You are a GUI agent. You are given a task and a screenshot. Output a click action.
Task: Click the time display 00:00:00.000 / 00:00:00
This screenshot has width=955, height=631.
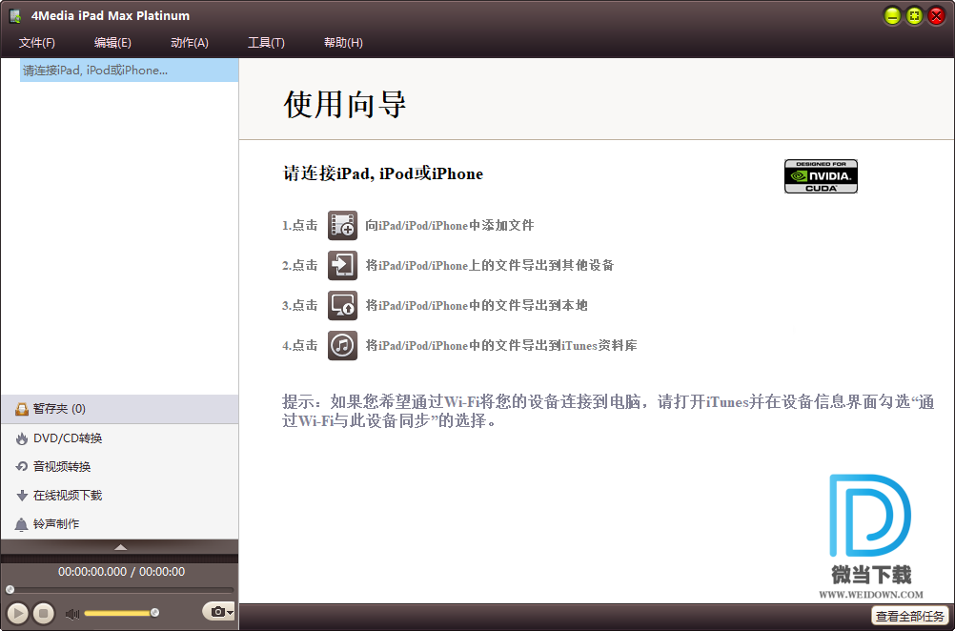(121, 571)
